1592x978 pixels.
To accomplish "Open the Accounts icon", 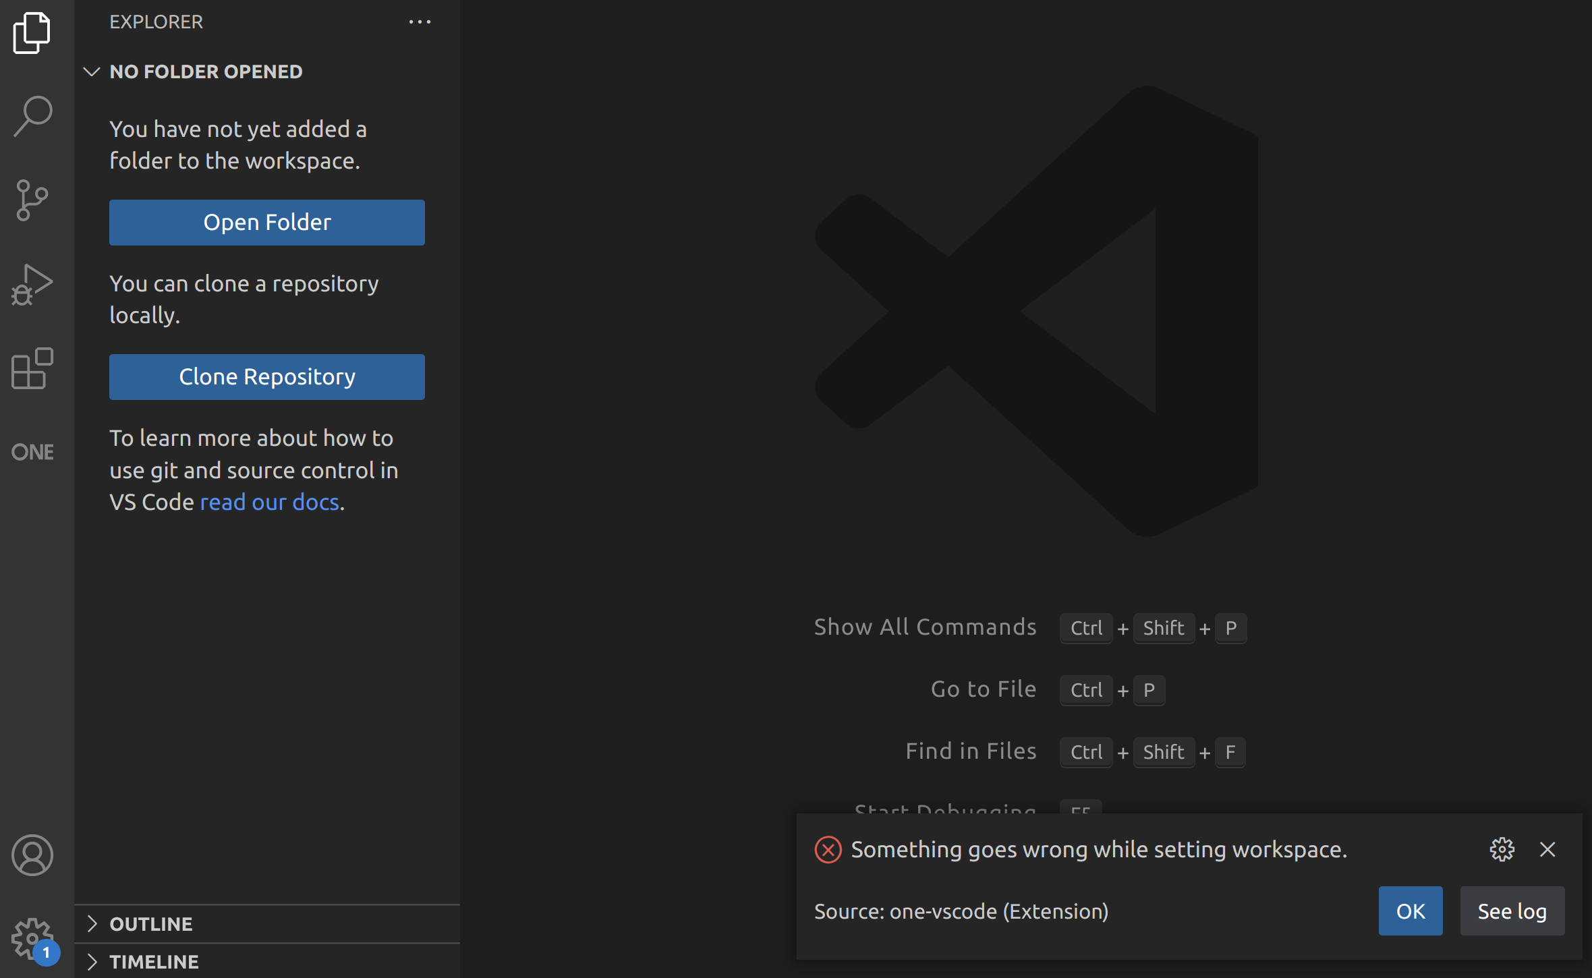I will click(x=32, y=855).
